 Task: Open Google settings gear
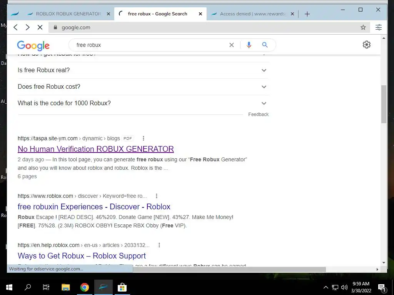point(367,45)
